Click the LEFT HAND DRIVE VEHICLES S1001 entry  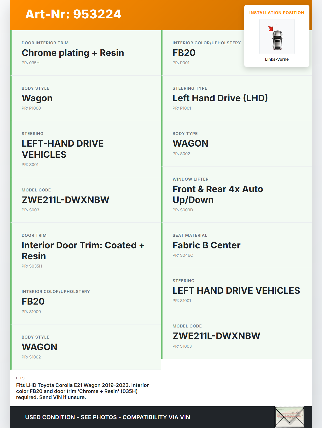point(236,290)
